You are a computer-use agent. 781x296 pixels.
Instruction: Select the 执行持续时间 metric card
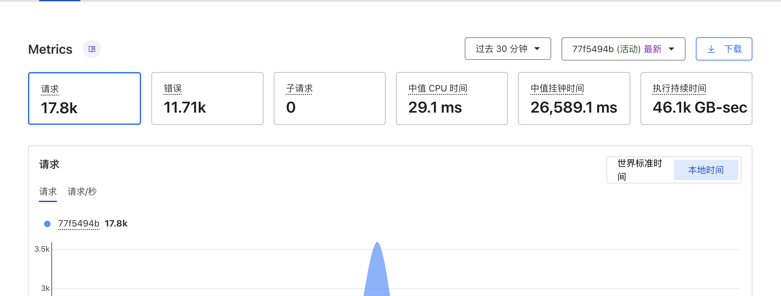coord(696,98)
